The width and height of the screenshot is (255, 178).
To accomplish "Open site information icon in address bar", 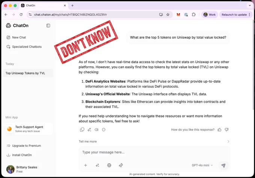I will click(30, 15).
